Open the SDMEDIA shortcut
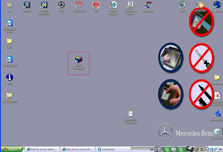 200,5
